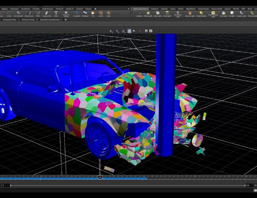Add a new pane tab with plus button
The height and width of the screenshot is (198, 257).
point(65,19)
